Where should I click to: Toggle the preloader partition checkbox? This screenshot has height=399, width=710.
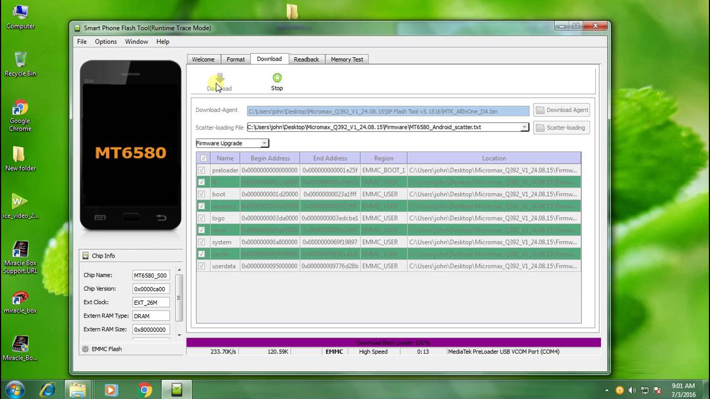[x=201, y=170]
